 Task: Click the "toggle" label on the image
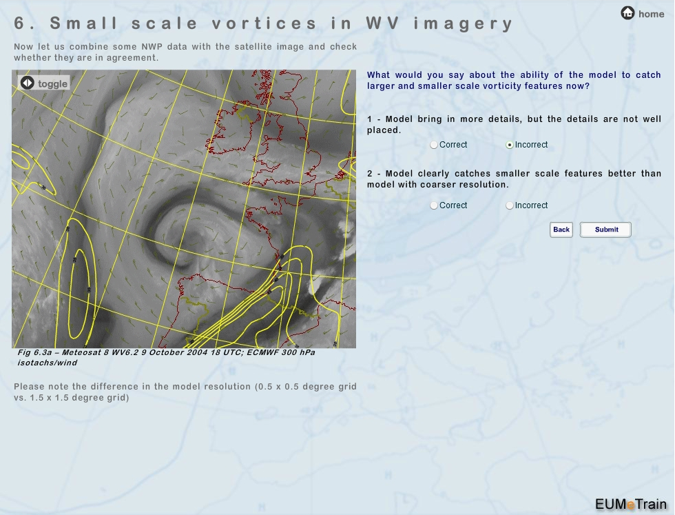tap(52, 84)
